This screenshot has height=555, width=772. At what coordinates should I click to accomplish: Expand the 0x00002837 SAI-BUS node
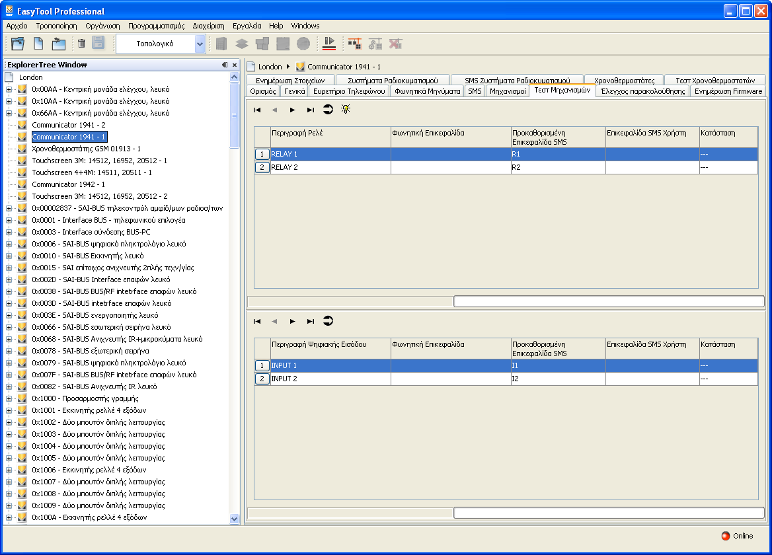click(x=9, y=209)
